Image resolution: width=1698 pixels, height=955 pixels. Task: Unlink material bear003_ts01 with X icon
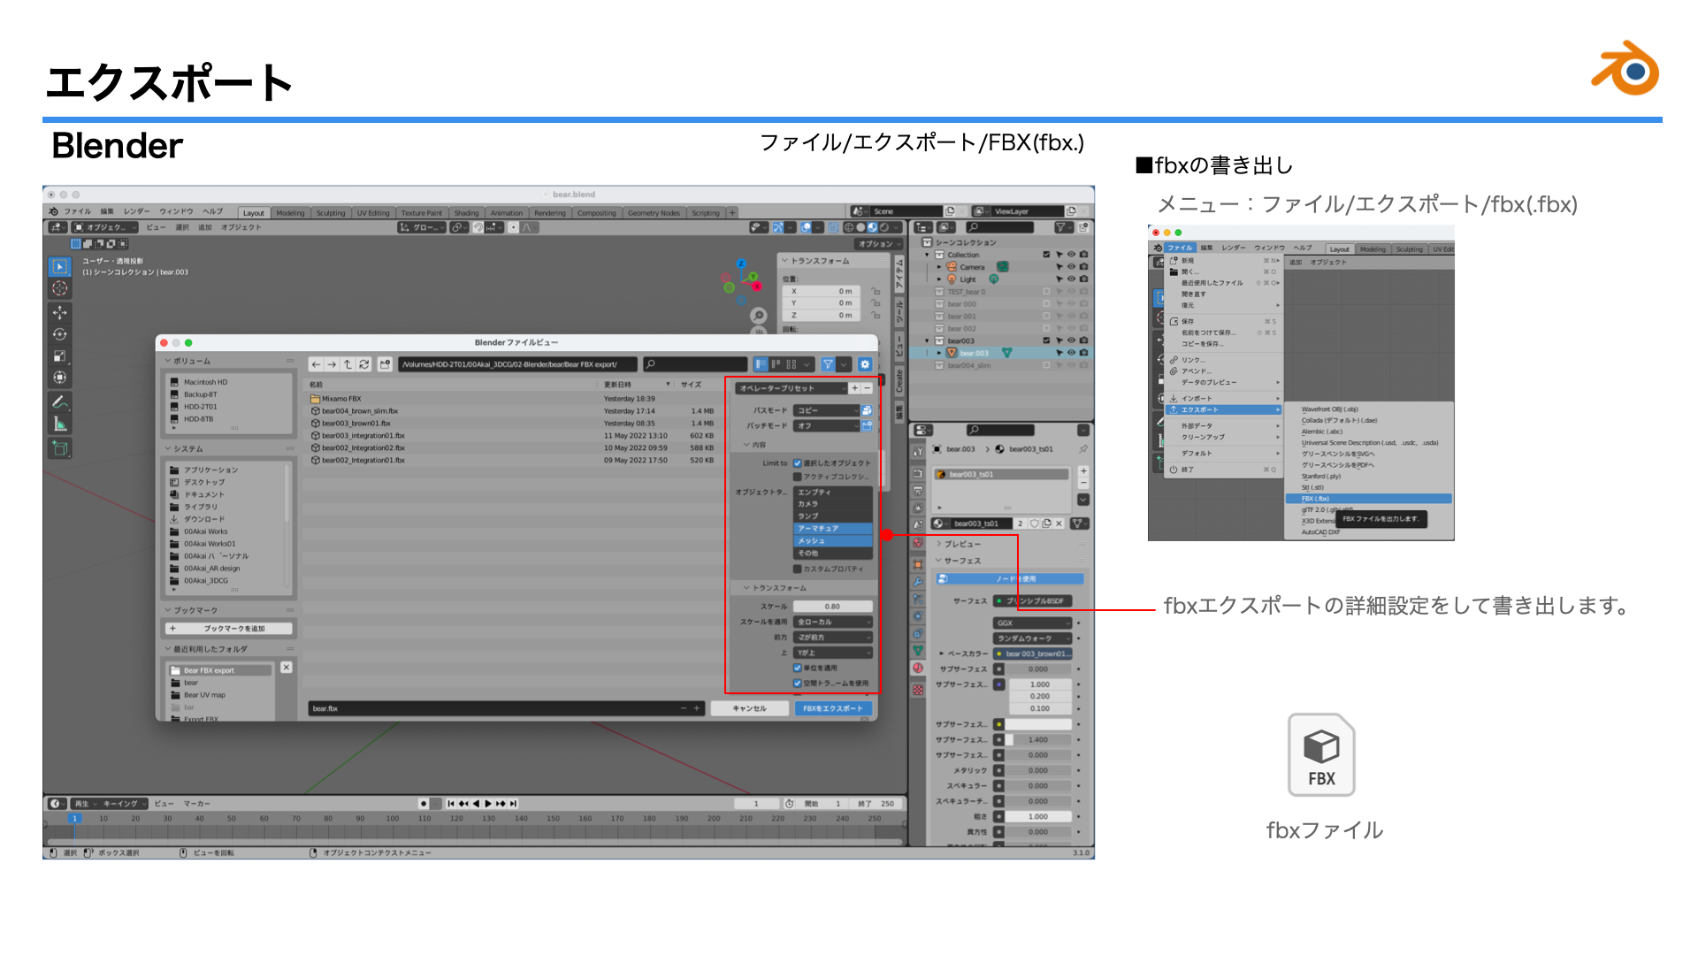pyautogui.click(x=1059, y=523)
